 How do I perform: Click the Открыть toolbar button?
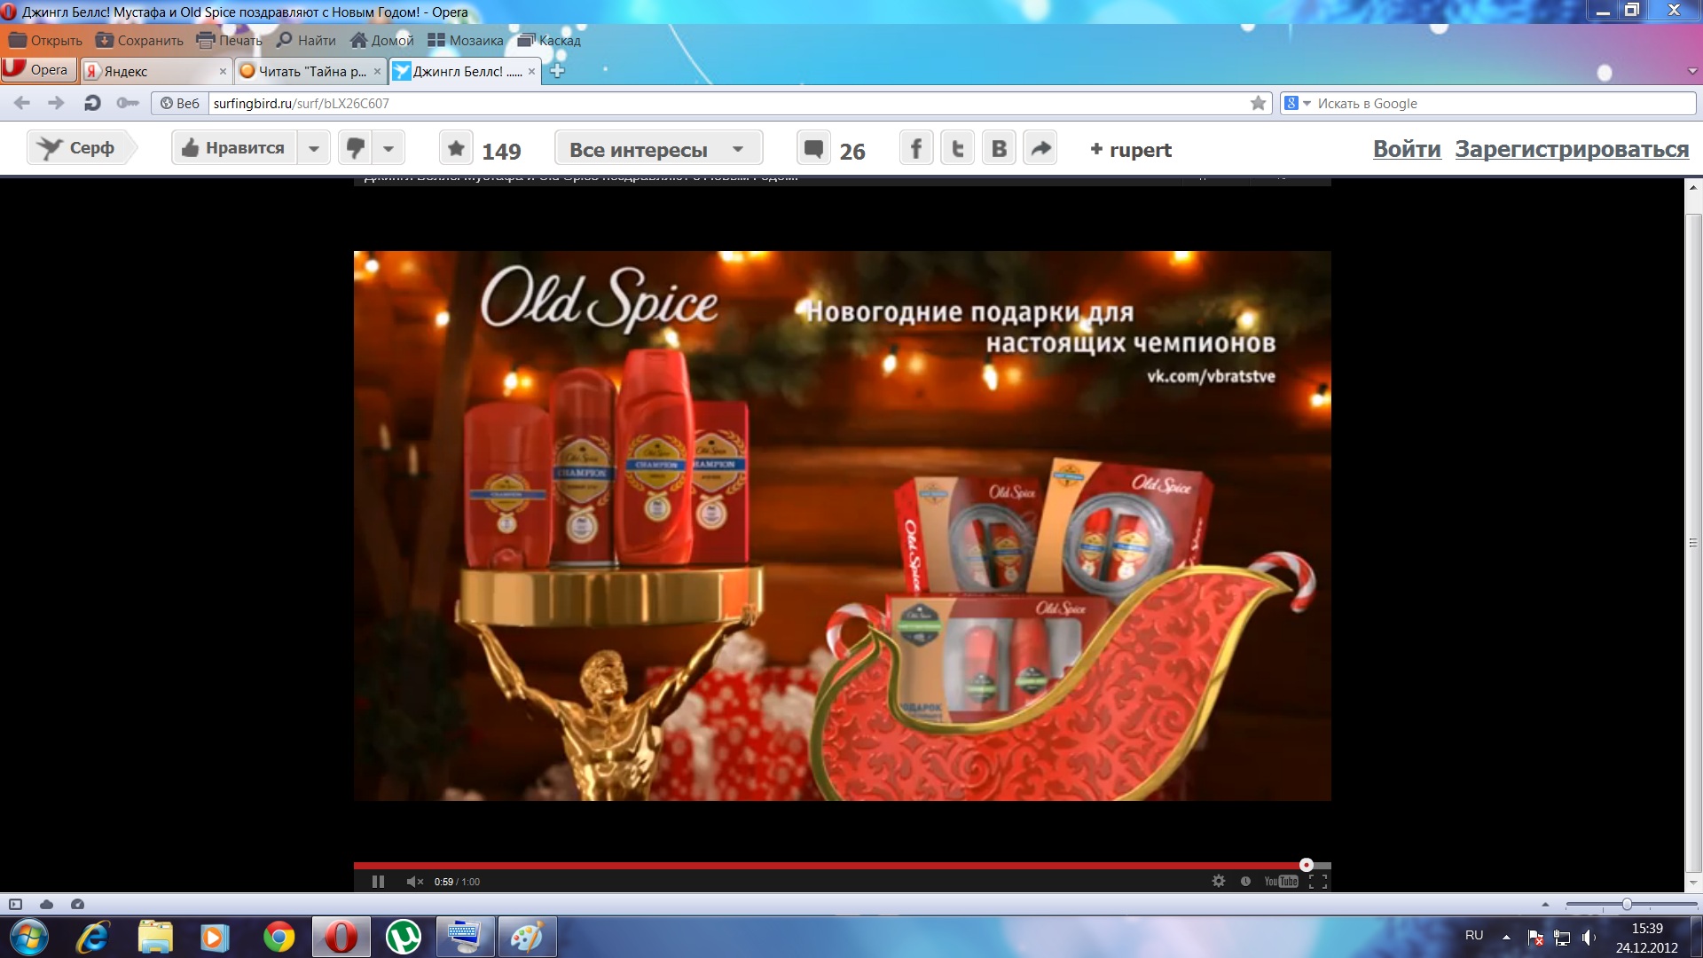click(45, 40)
